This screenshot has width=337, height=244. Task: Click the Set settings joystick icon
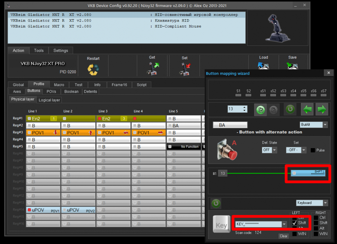point(184,69)
